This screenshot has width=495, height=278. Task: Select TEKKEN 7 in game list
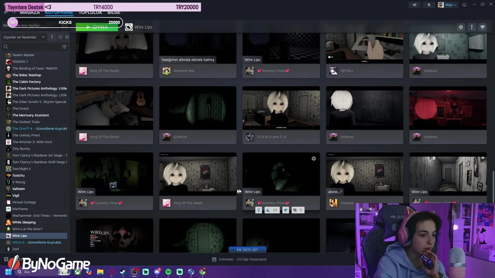pyautogui.click(x=20, y=62)
